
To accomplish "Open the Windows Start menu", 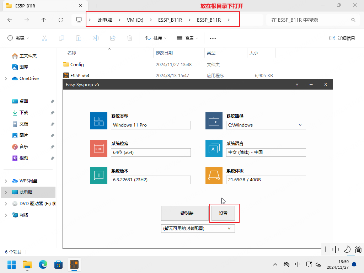I will point(11,264).
